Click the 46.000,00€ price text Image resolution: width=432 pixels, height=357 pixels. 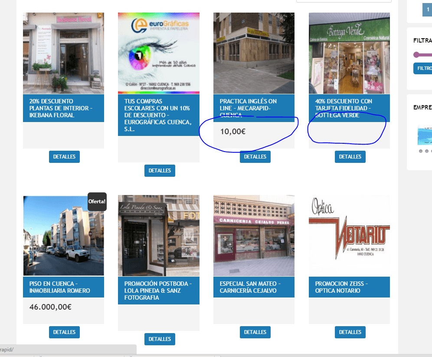(50, 307)
